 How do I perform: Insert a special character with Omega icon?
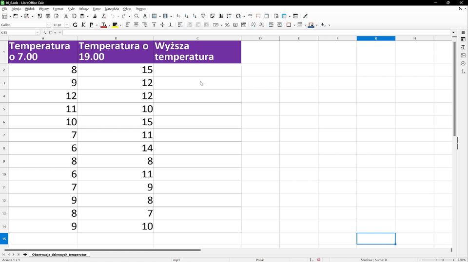pos(238,16)
